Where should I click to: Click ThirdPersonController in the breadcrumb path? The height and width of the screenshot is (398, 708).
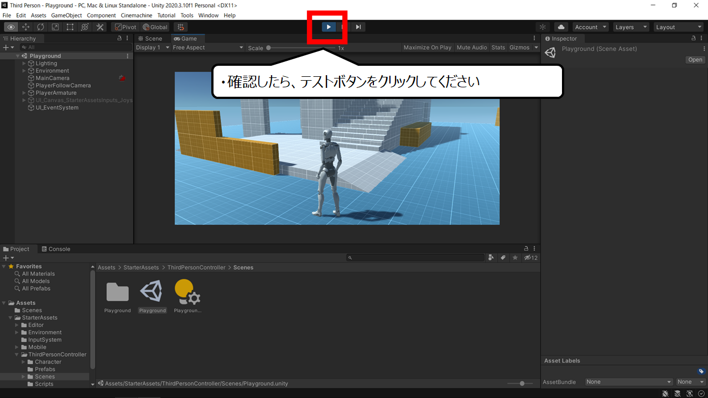196,268
